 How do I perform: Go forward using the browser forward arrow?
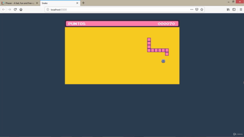click(x=10, y=10)
